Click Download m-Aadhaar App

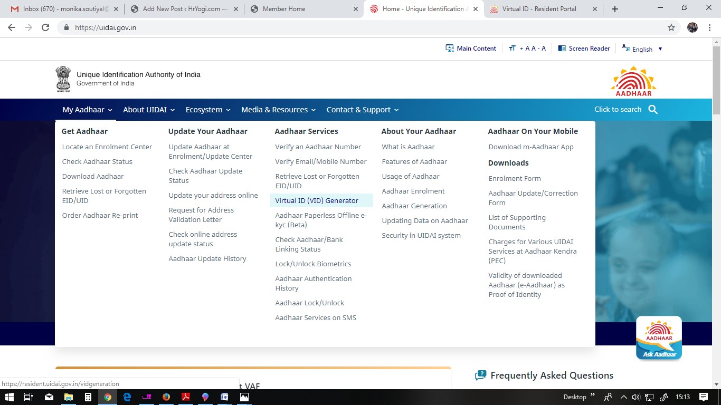coord(531,147)
